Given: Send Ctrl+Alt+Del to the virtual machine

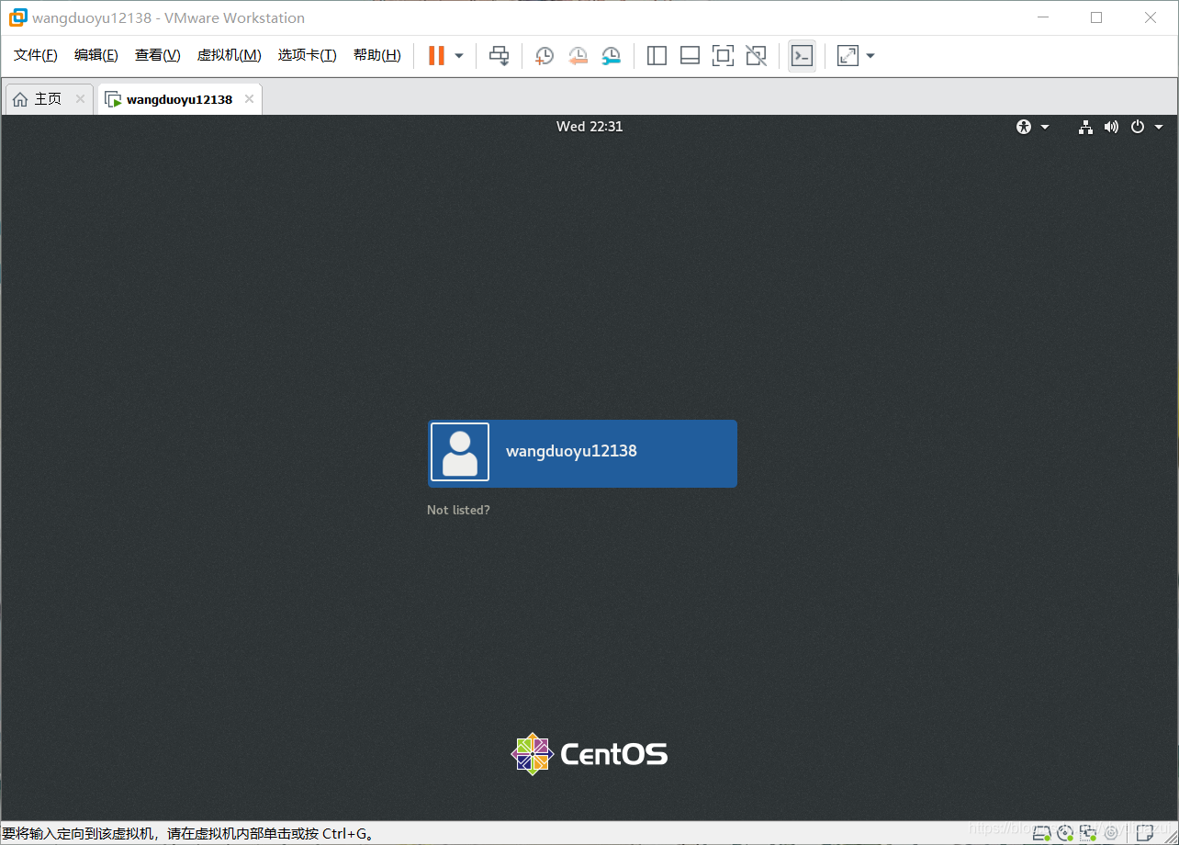Looking at the screenshot, I should click(499, 56).
